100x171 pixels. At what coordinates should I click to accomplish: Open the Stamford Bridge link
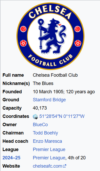pos(49,100)
